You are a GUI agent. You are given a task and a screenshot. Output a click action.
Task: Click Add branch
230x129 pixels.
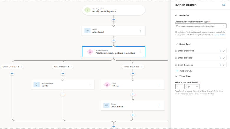pyautogui.click(x=184, y=71)
